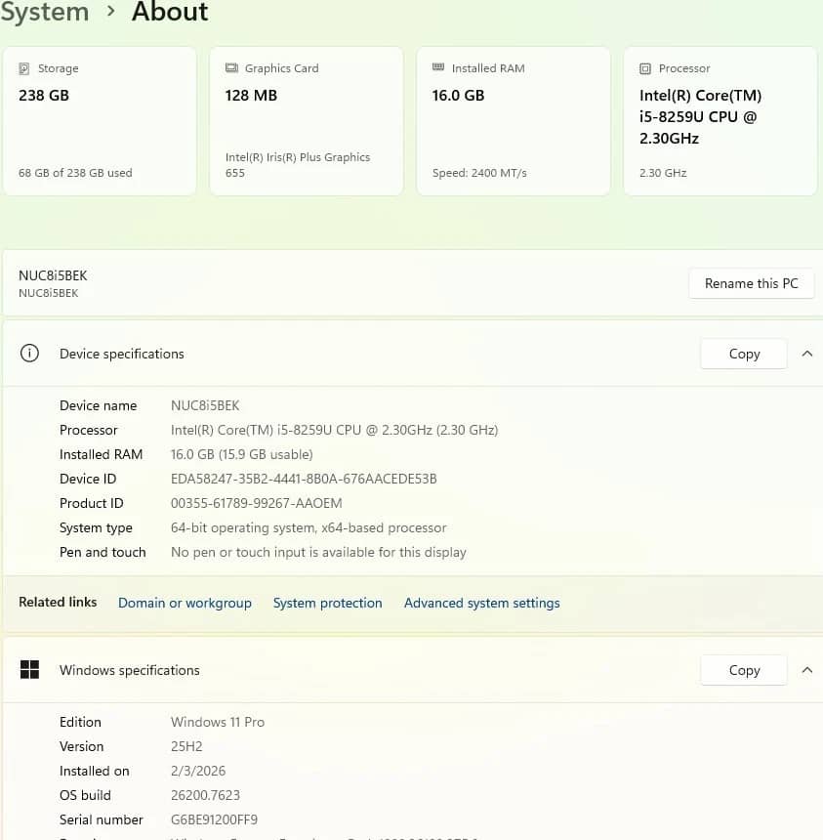This screenshot has height=840, width=823.
Task: Click the '68 GB of 238 GB used' text
Action: tap(75, 173)
